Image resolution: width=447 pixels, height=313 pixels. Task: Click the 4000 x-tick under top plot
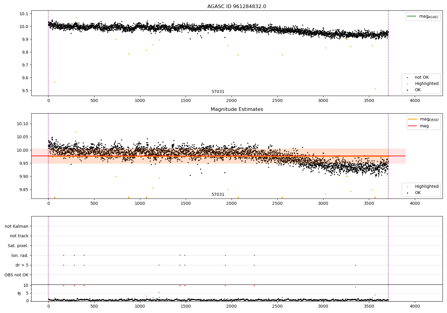(415, 101)
